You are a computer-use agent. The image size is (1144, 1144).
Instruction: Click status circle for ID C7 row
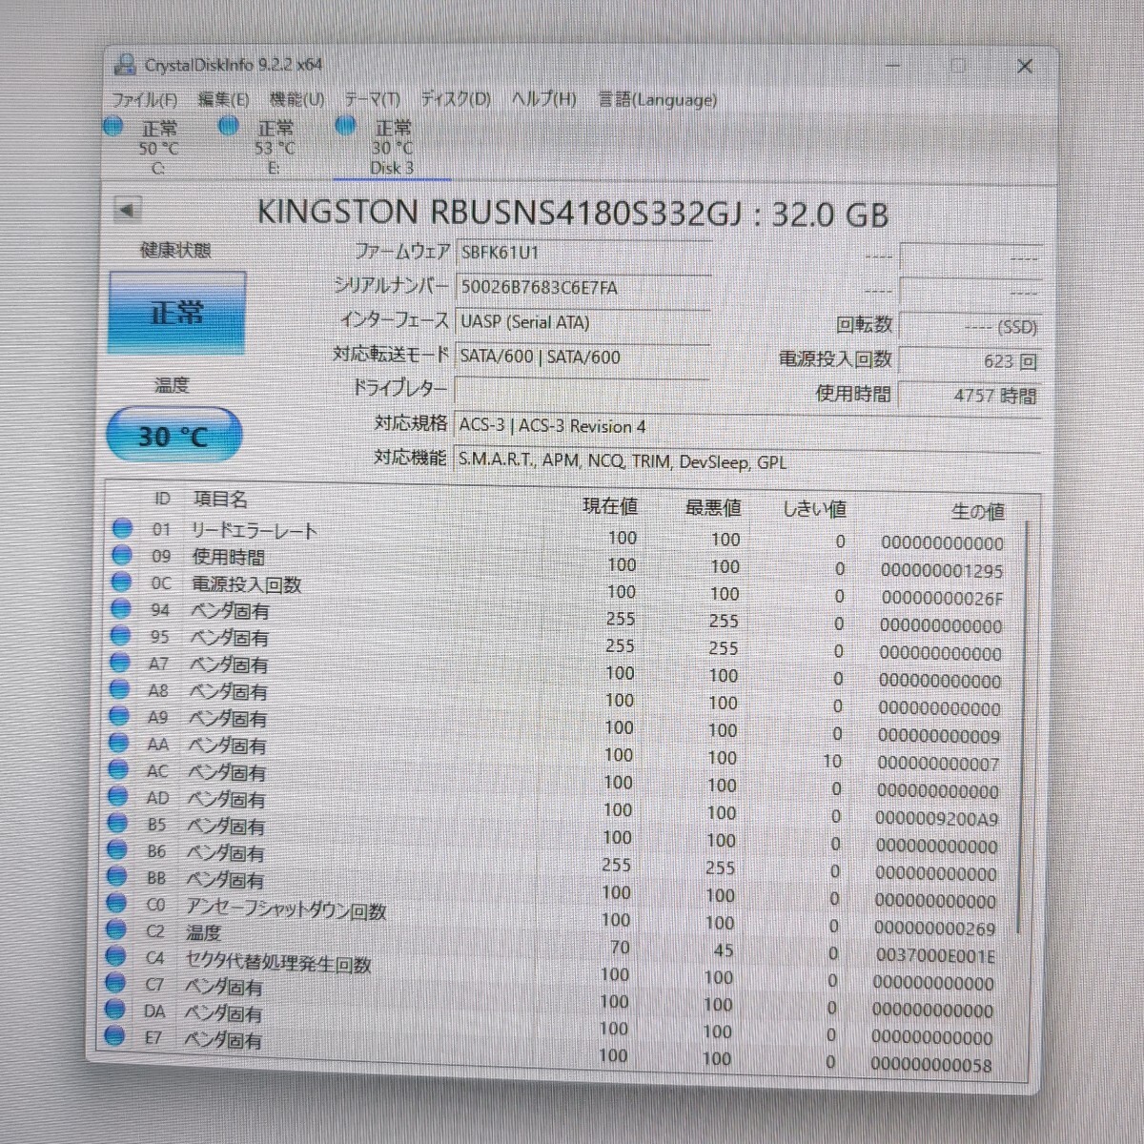[x=115, y=982]
